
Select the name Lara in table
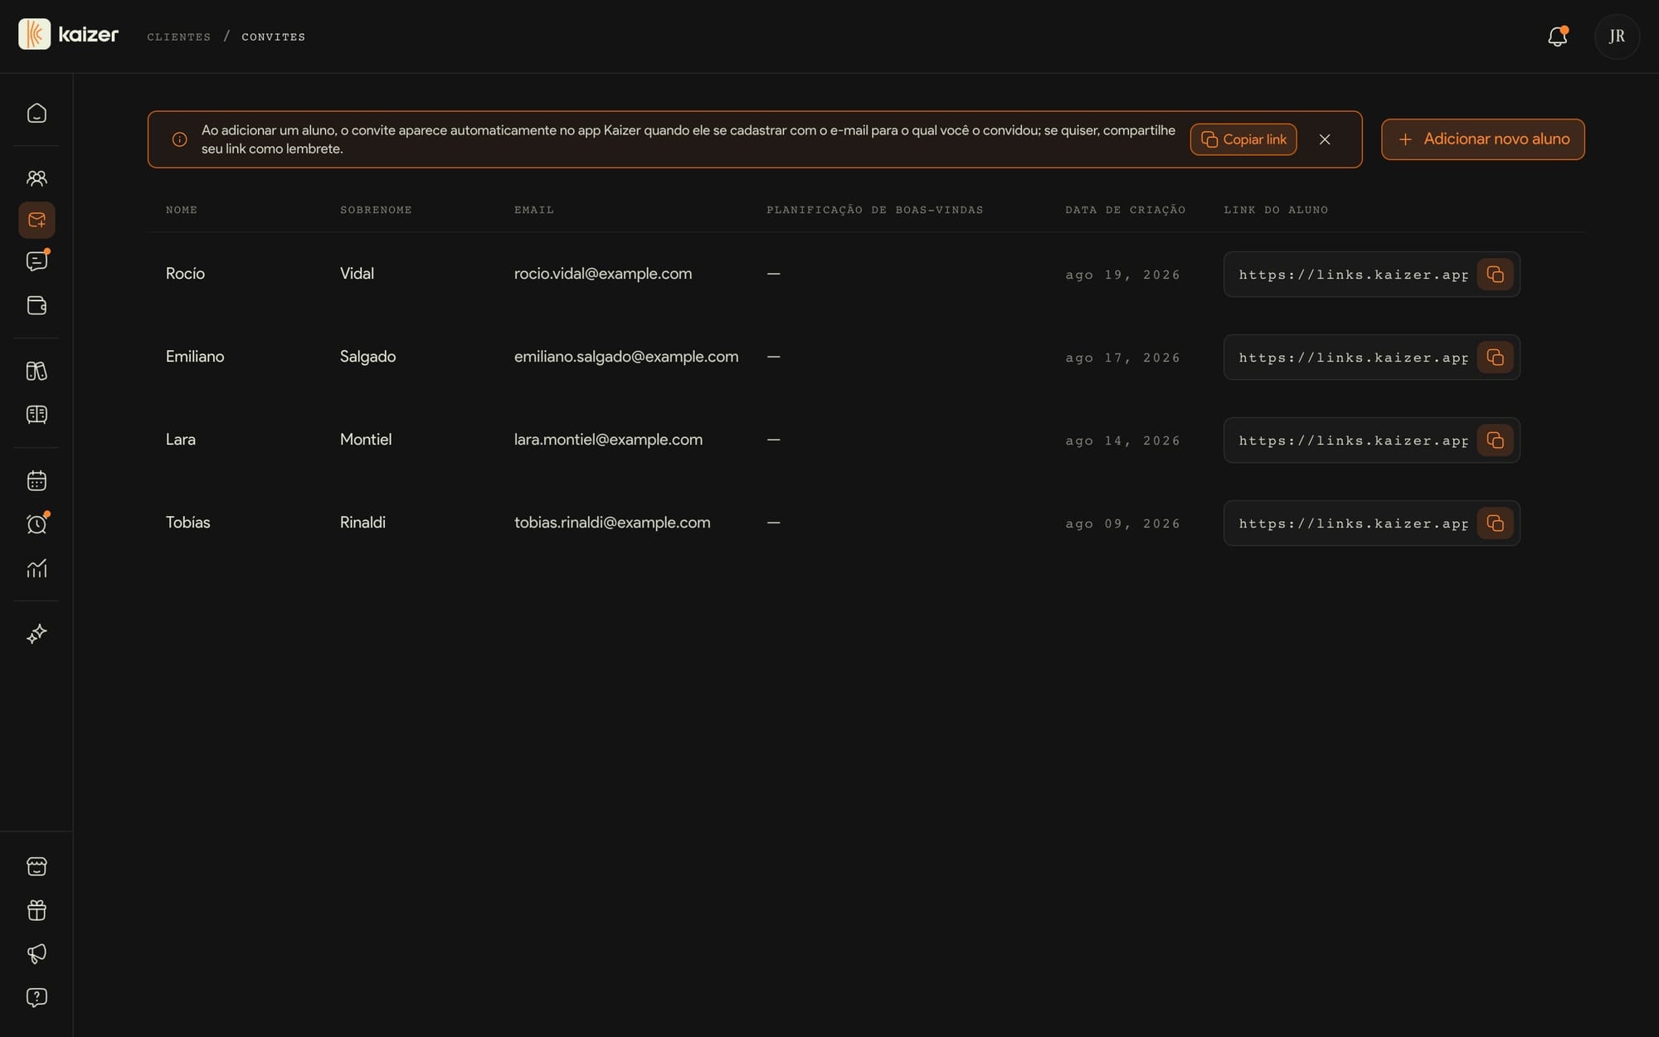(x=181, y=440)
